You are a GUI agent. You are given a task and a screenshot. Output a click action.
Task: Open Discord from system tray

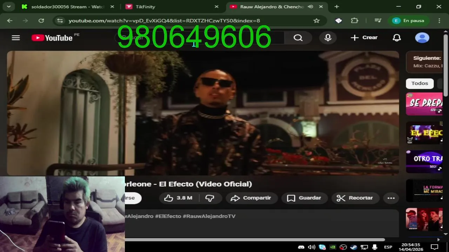[x=301, y=247]
